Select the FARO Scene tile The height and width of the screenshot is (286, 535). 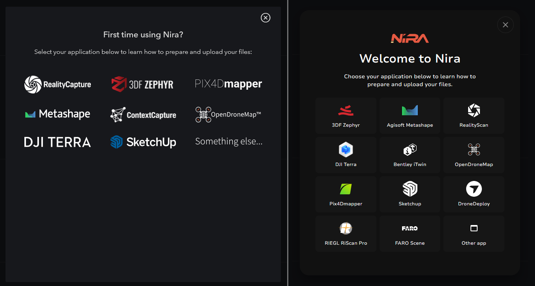(x=410, y=234)
